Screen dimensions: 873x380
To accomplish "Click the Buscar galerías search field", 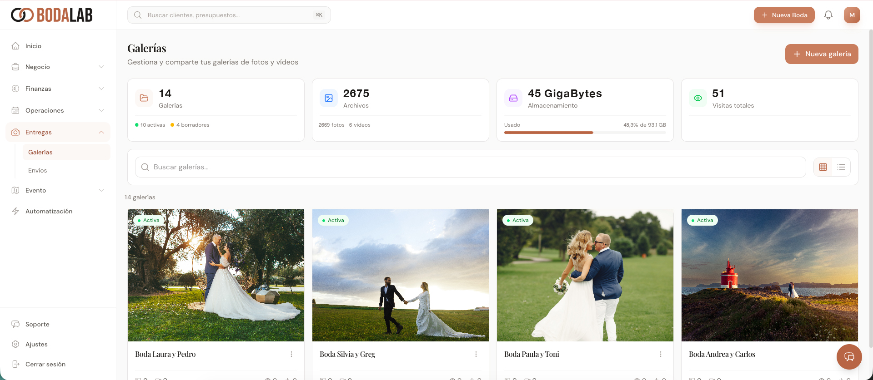I will point(470,167).
